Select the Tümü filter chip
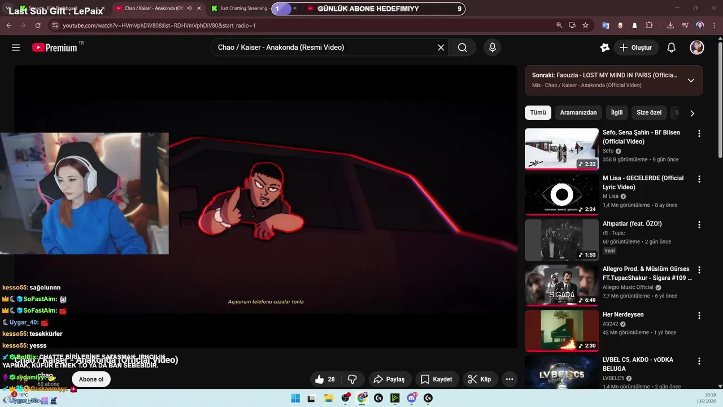Image resolution: width=723 pixels, height=407 pixels. point(538,112)
